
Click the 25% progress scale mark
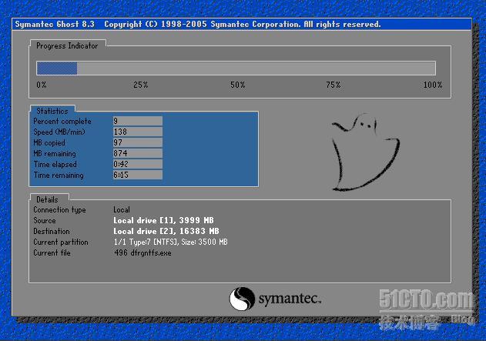pos(141,85)
